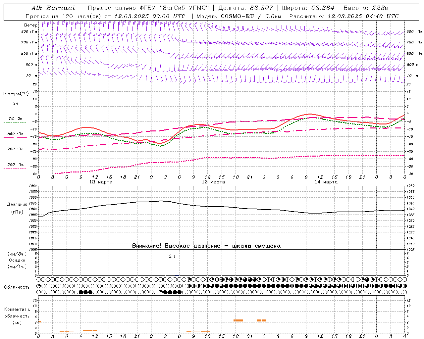Screen dimensions: 424x339
Task: Click the 0.1 precipitation amount value
Action: tap(172, 256)
